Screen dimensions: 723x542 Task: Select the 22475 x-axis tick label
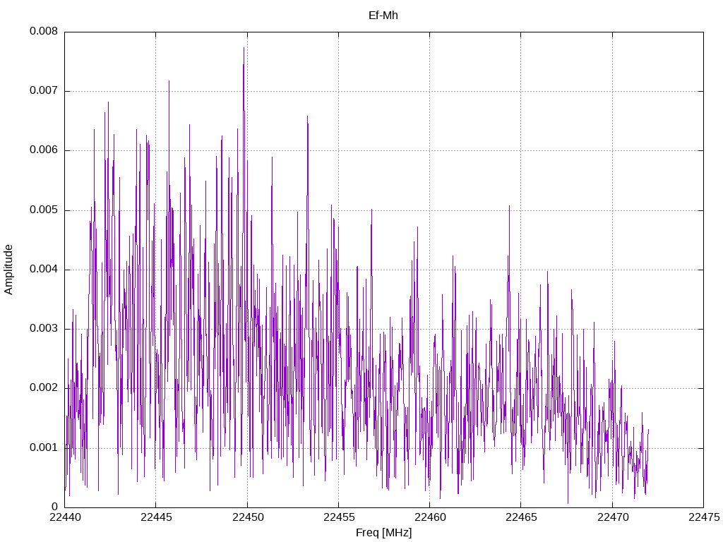pos(703,518)
